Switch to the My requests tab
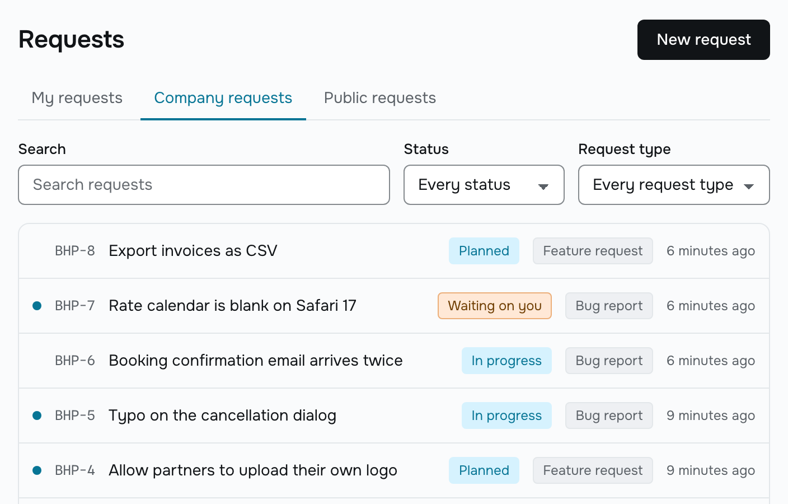Viewport: 788px width, 504px height. click(x=77, y=98)
